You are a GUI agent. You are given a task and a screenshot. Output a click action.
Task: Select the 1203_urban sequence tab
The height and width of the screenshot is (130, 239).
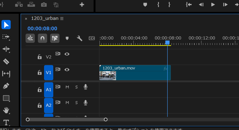tap(45, 18)
